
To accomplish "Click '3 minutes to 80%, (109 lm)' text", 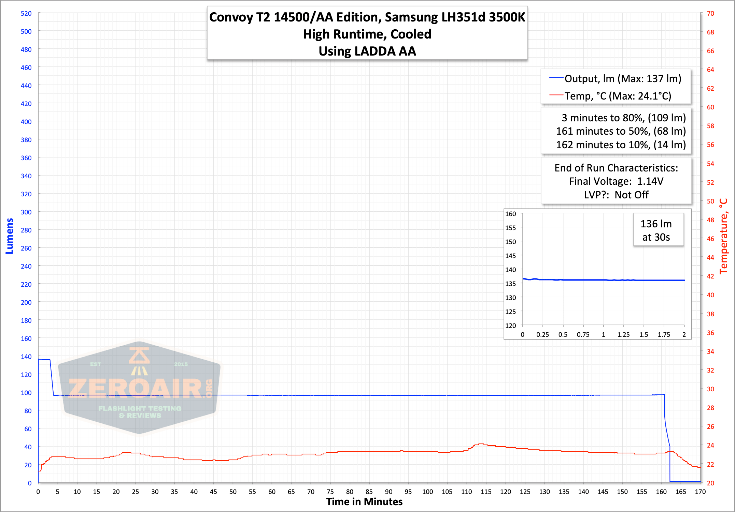I will click(624, 118).
